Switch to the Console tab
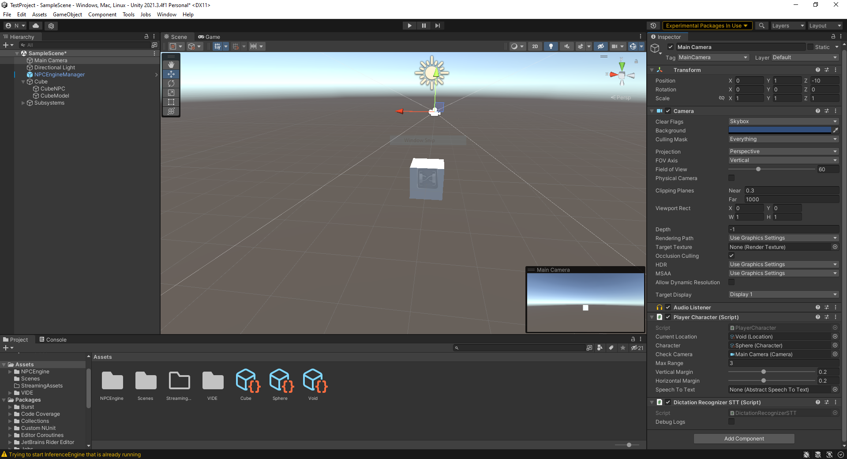This screenshot has height=459, width=847. coord(53,339)
